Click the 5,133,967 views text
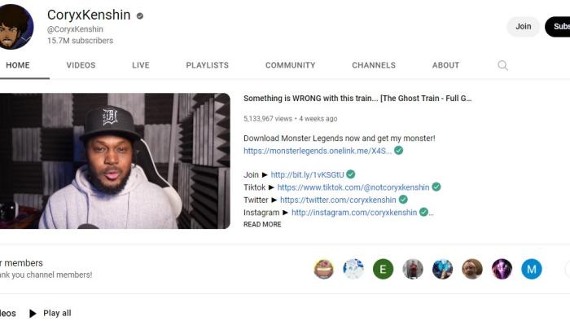570x321 pixels. coord(268,118)
